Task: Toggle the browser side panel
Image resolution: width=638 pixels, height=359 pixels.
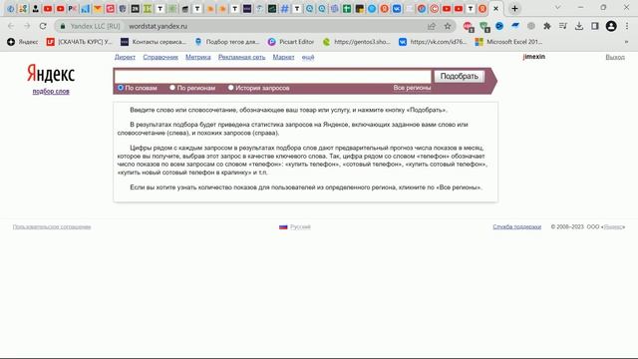Action: [x=595, y=26]
